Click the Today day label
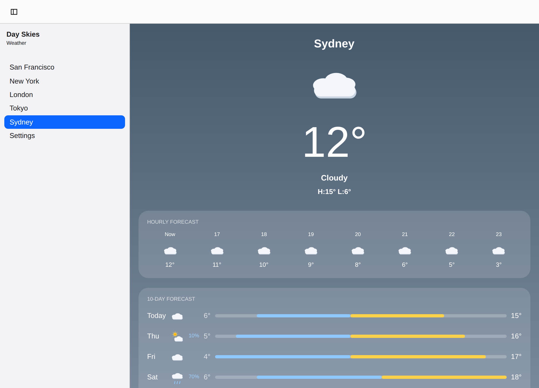 point(156,316)
